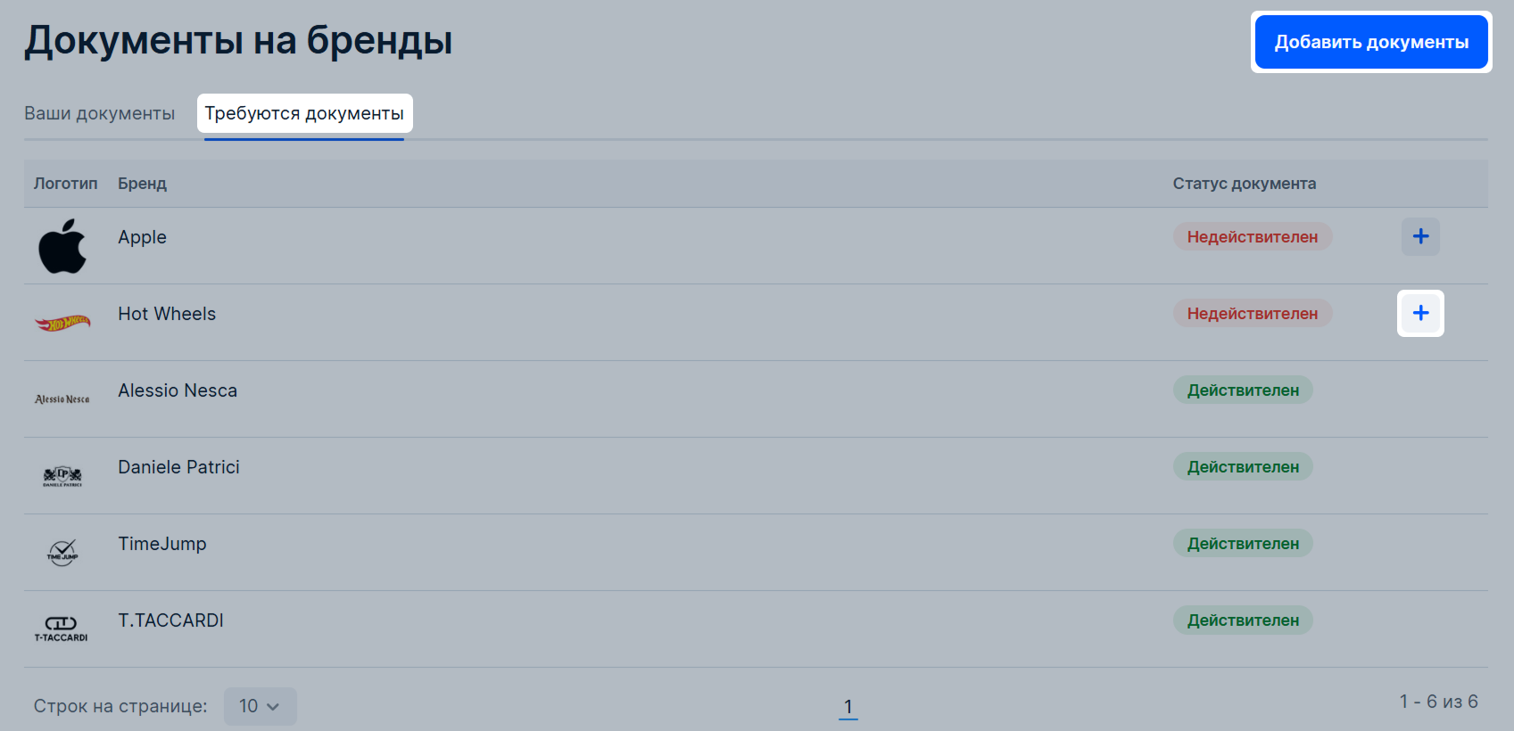Click the Недействителен status badge for Apple
The height and width of the screenshot is (731, 1514).
click(x=1253, y=237)
